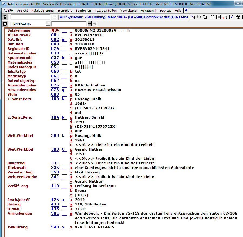Click the 3D box items icon
The width and height of the screenshot is (243, 237).
pyautogui.click(x=225, y=17)
